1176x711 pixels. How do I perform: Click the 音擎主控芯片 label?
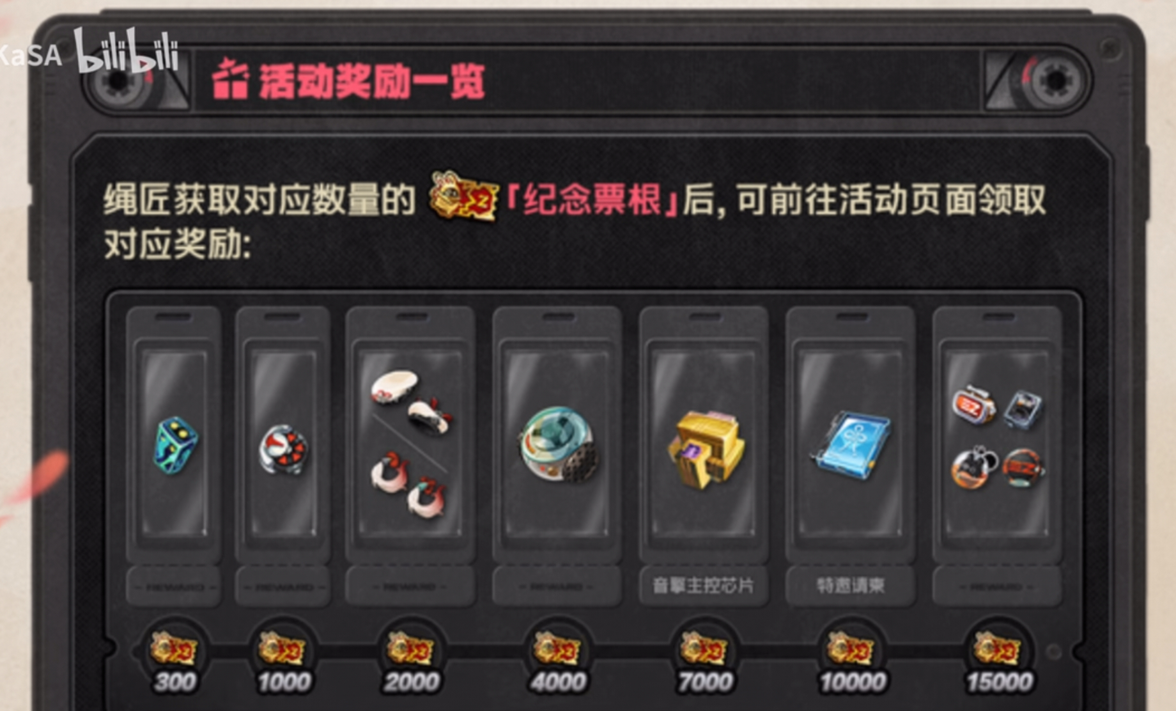tap(703, 585)
